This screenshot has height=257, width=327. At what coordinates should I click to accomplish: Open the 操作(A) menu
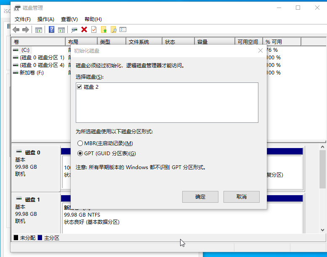[x=45, y=19]
